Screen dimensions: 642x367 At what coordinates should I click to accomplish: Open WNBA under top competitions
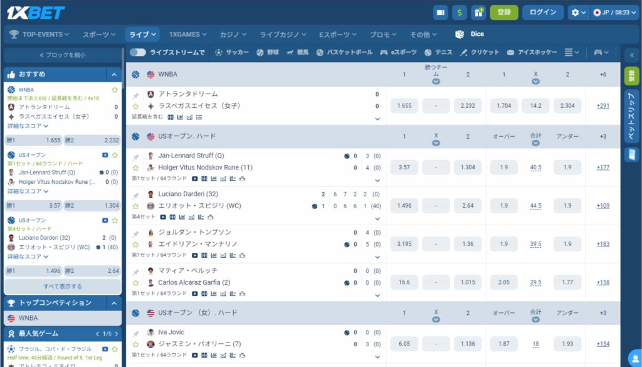[x=63, y=318]
